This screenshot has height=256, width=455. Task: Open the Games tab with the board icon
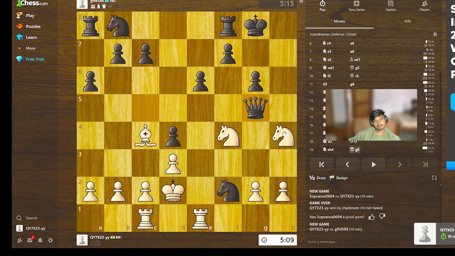391,6
